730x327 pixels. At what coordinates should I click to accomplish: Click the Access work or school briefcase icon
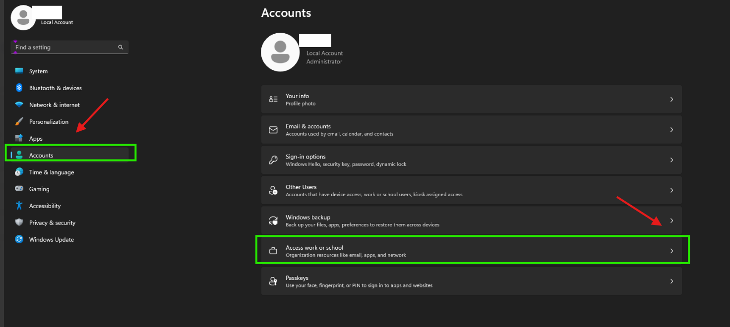[273, 251]
